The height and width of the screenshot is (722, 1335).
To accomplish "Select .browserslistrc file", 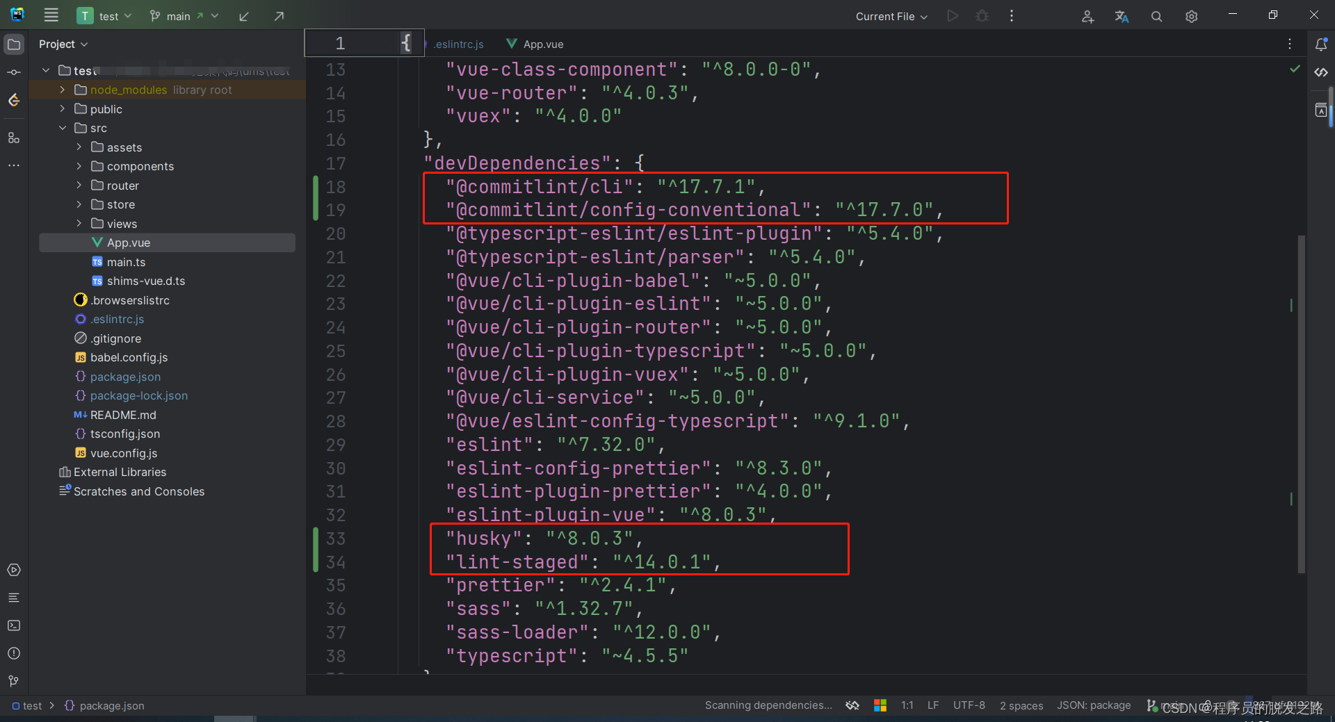I will point(130,300).
